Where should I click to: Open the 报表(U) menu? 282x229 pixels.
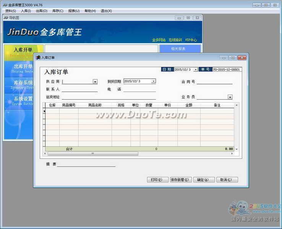[x=74, y=11]
